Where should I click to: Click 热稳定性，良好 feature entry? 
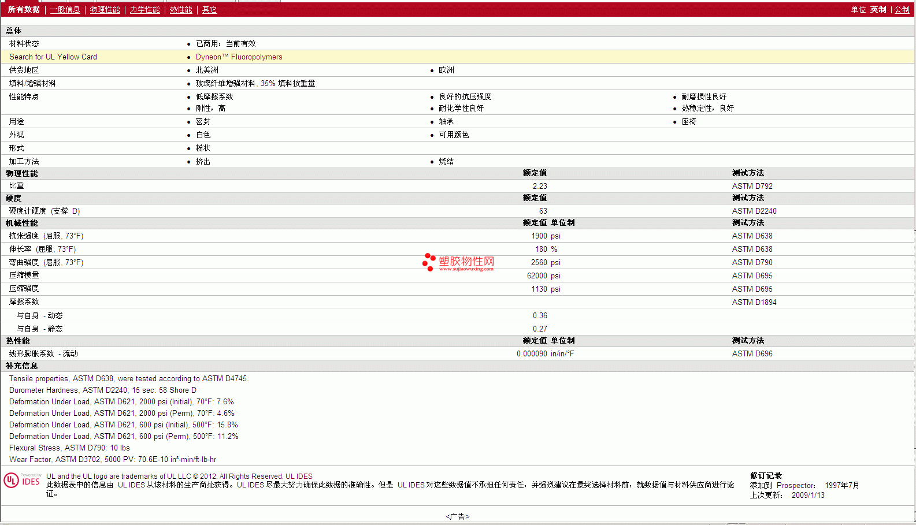707,109
